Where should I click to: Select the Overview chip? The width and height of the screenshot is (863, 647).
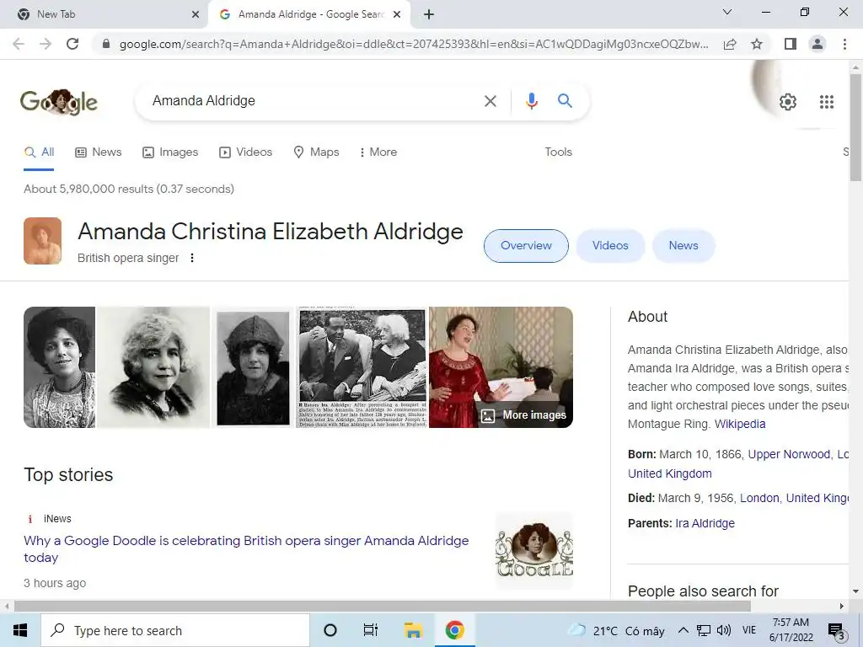(526, 246)
